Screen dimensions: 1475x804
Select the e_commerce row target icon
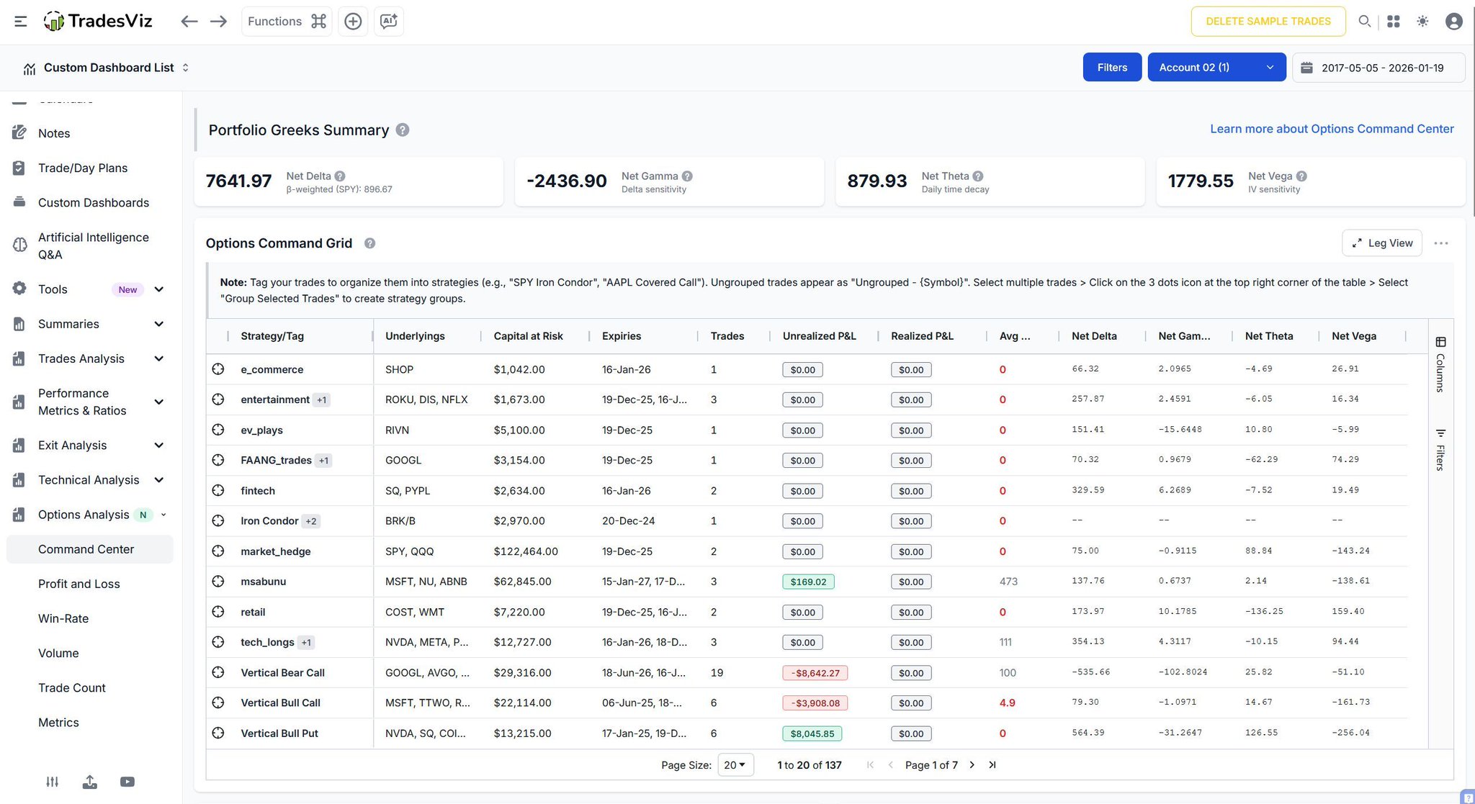click(x=218, y=369)
